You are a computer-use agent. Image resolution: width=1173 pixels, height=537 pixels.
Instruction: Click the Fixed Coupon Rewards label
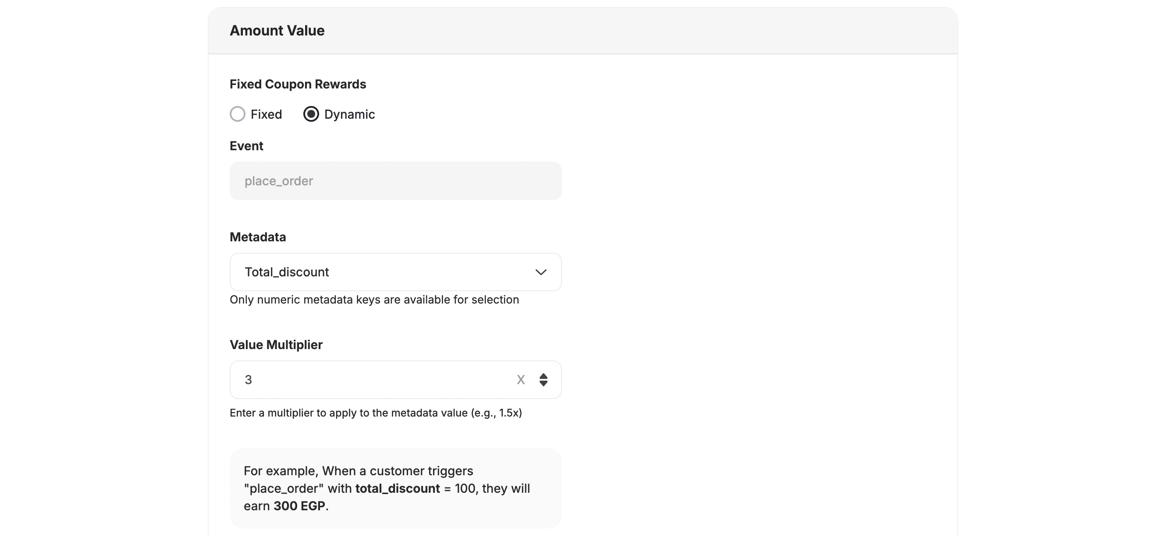coord(298,84)
